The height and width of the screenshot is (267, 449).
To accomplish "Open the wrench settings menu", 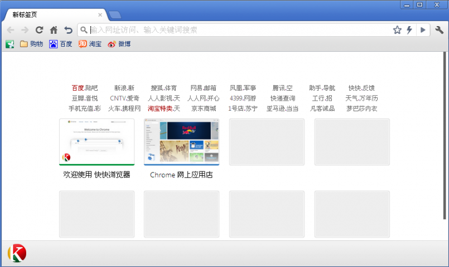I will (439, 30).
